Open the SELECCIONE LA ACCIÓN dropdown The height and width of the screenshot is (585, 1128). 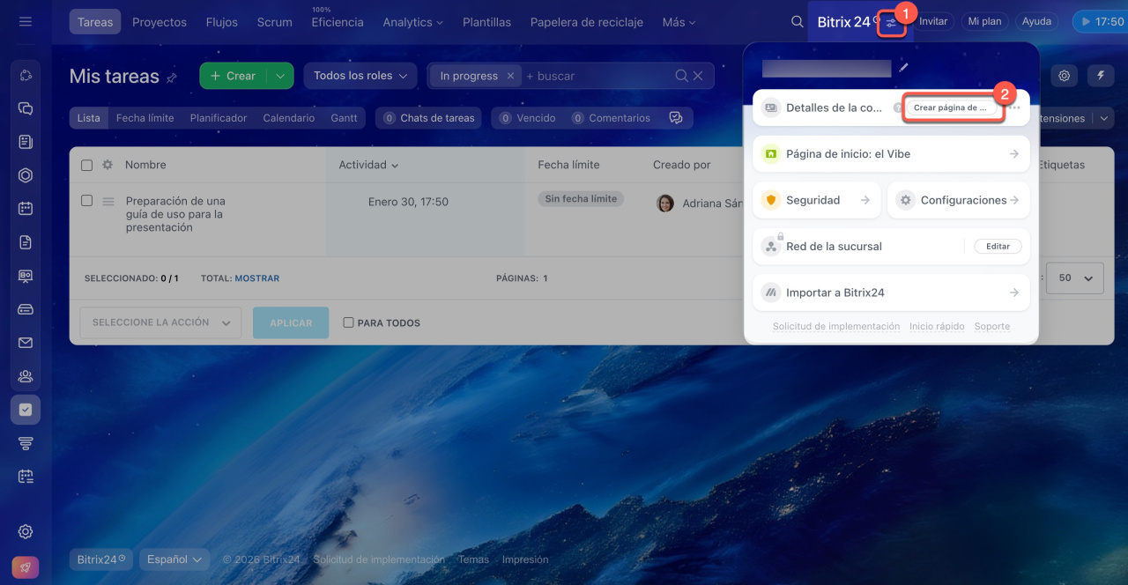coord(160,322)
